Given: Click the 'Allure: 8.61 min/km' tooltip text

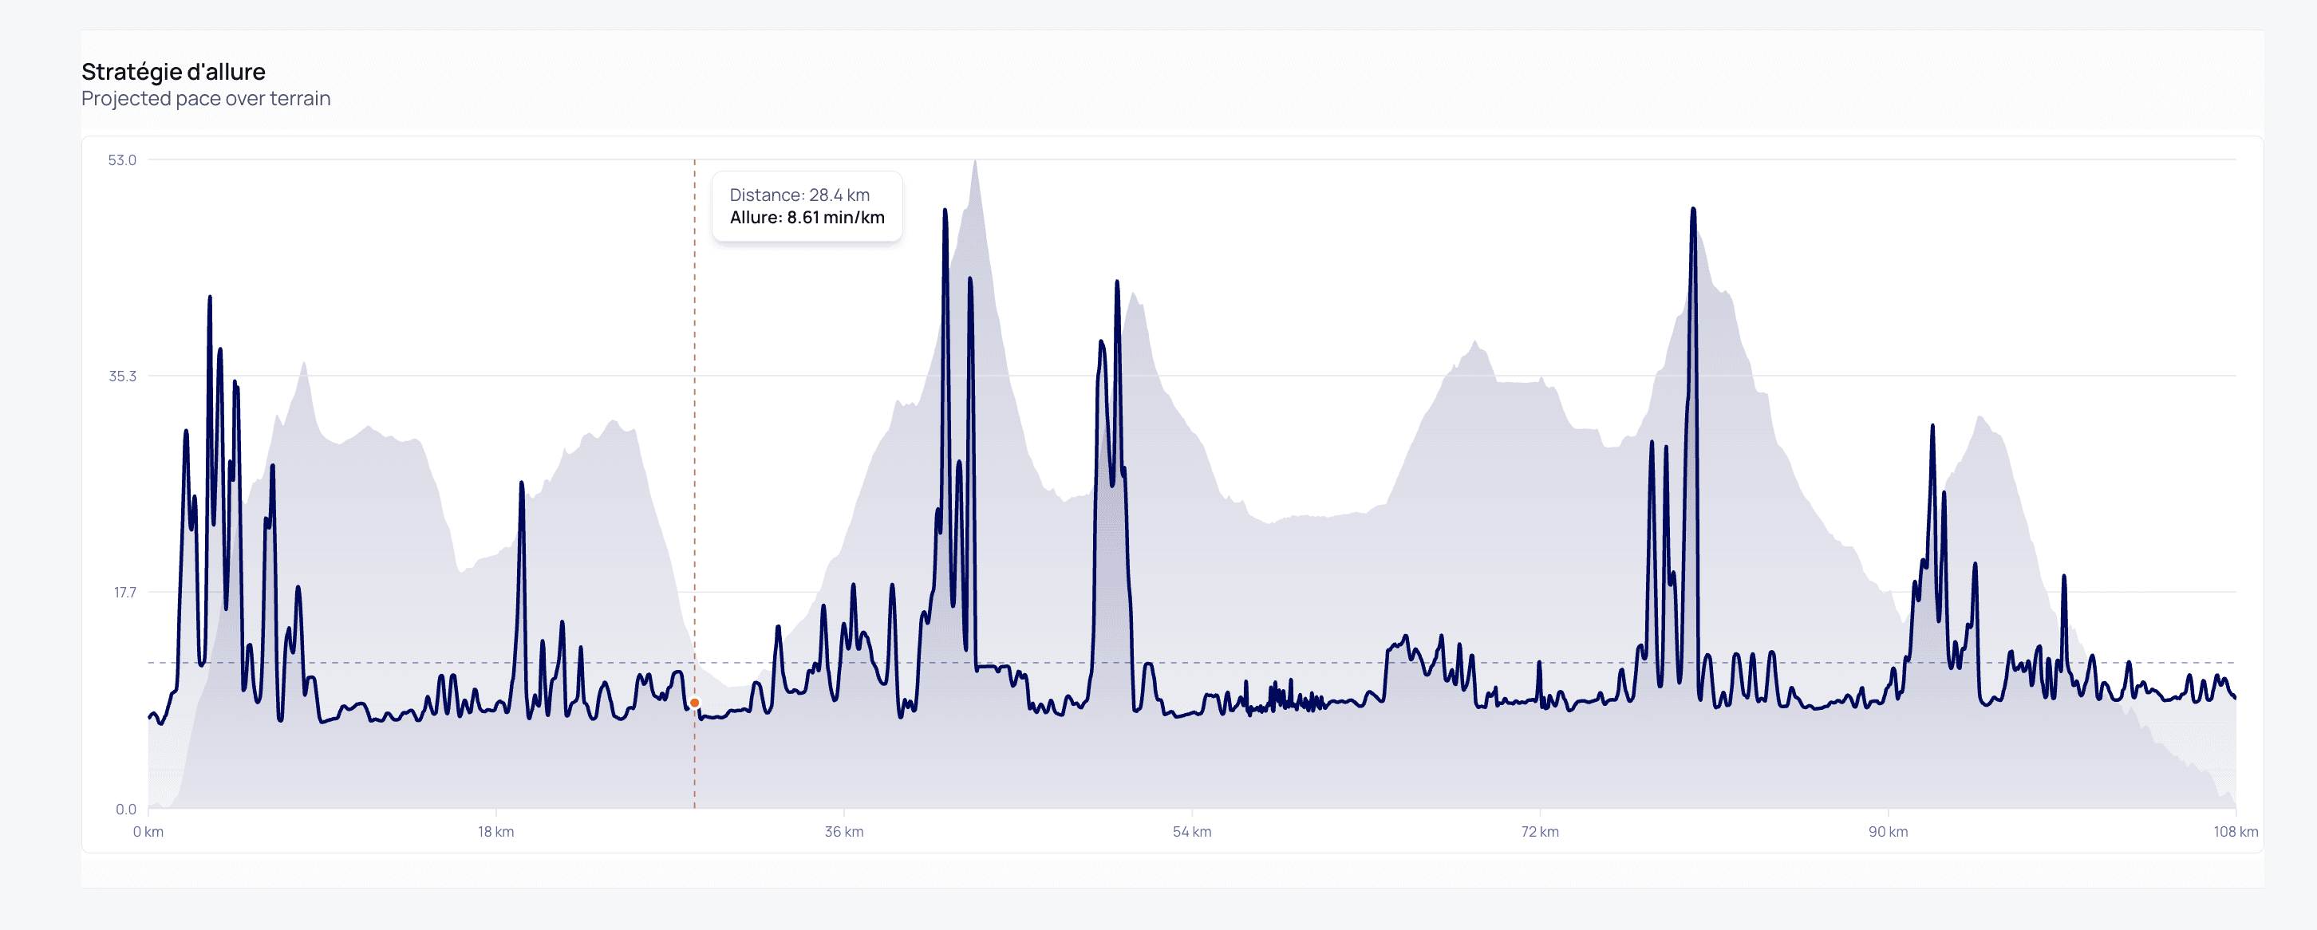Looking at the screenshot, I should tap(807, 218).
